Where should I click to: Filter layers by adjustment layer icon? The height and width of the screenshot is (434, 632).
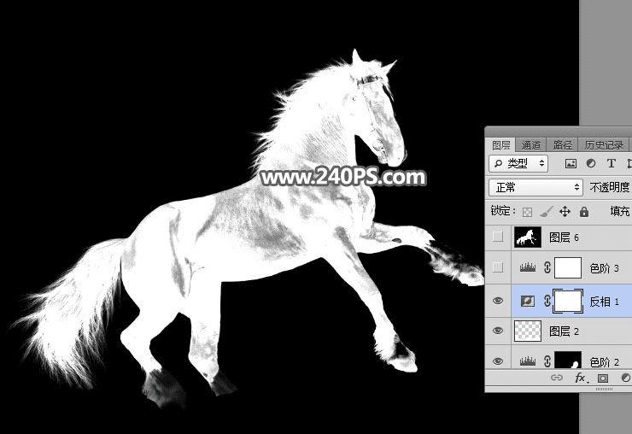coord(591,163)
